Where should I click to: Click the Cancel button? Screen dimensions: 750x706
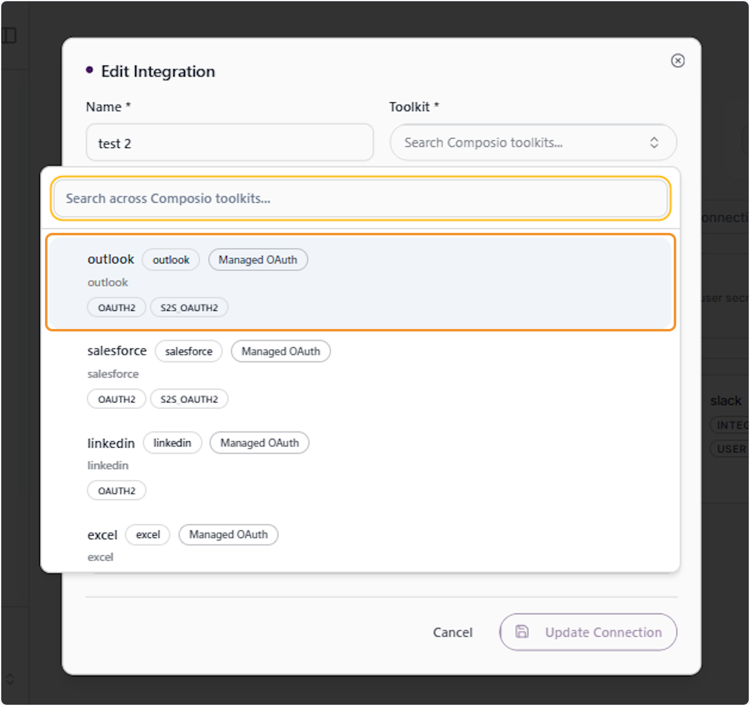452,632
